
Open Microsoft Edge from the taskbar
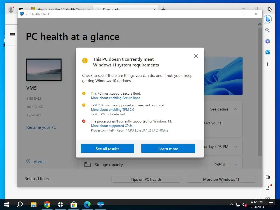(87, 205)
